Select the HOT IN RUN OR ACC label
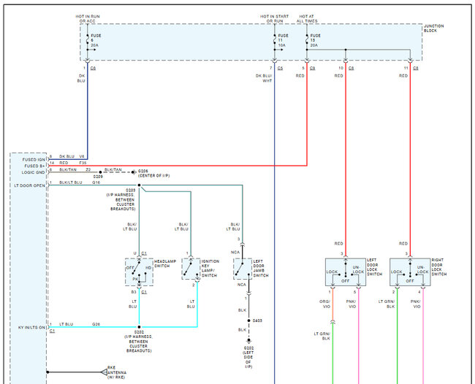Image resolution: width=475 pixels, height=384 pixels. coord(87,19)
